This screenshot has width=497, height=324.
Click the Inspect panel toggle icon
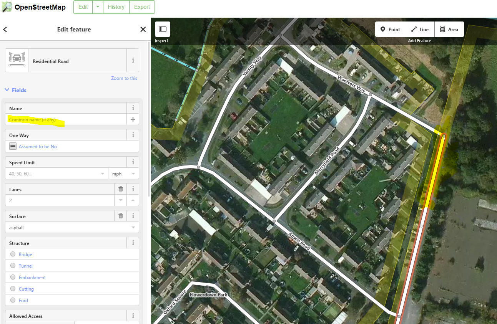pyautogui.click(x=163, y=29)
